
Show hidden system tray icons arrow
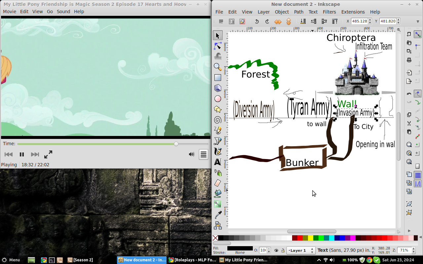click(319, 260)
